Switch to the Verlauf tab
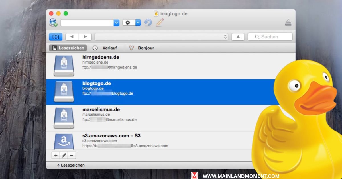This screenshot has width=342, height=179. (105, 48)
